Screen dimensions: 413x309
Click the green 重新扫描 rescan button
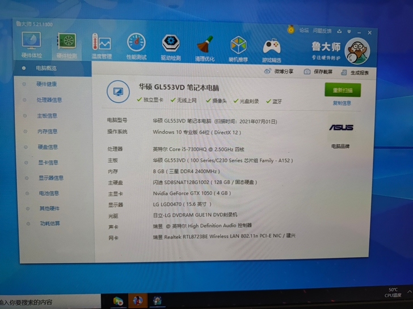(x=343, y=90)
